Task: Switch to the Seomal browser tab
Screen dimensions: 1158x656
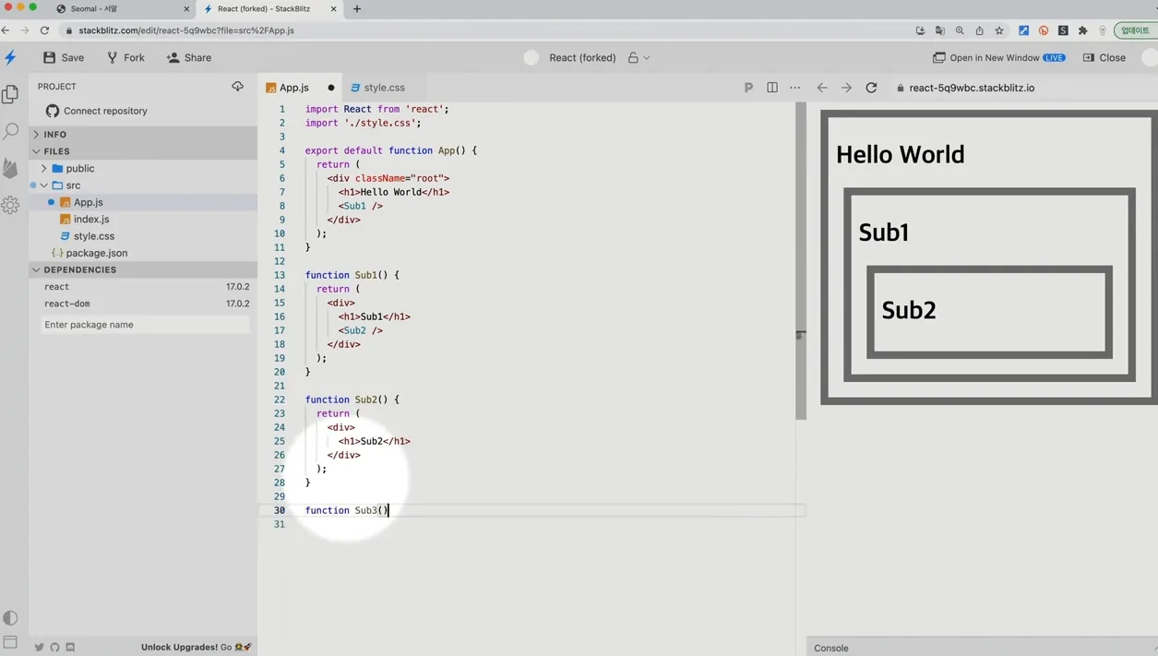Action: [122, 9]
